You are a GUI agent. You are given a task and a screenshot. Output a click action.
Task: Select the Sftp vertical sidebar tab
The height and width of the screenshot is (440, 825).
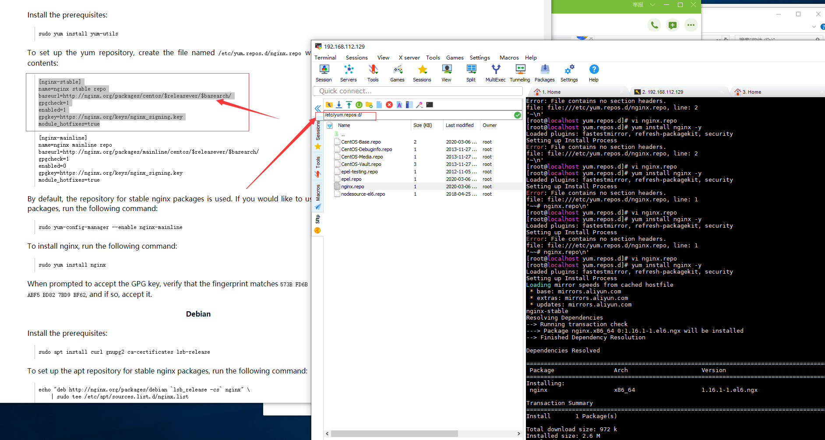(x=318, y=224)
